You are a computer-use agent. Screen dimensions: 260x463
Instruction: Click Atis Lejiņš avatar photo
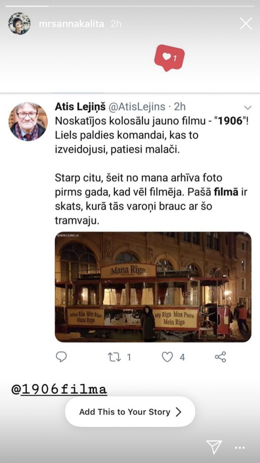pyautogui.click(x=28, y=121)
